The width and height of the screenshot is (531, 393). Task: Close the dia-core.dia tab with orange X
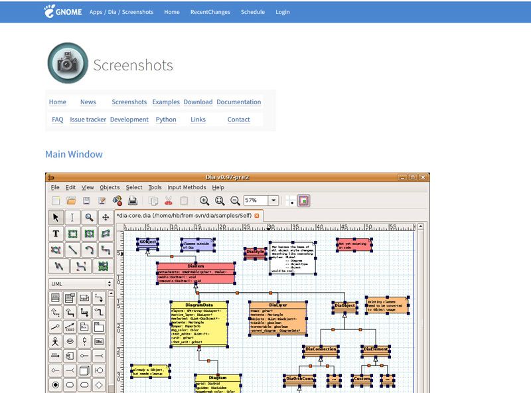(x=257, y=216)
